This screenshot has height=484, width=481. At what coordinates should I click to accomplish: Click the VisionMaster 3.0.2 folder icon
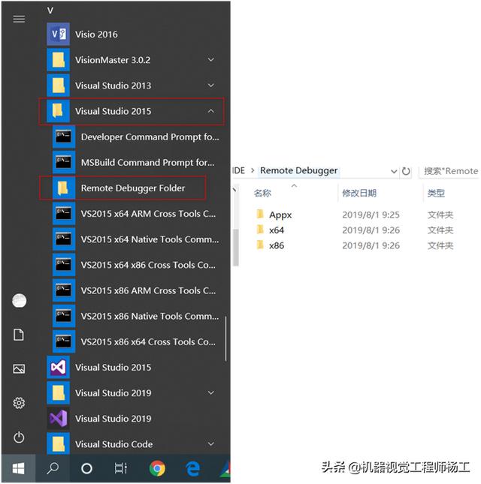(58, 59)
